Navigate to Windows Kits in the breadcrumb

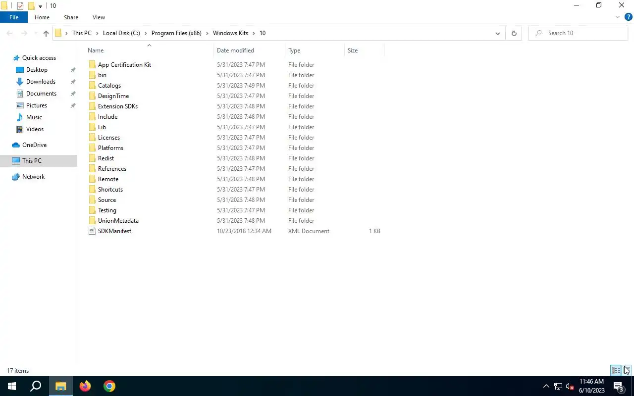click(230, 33)
